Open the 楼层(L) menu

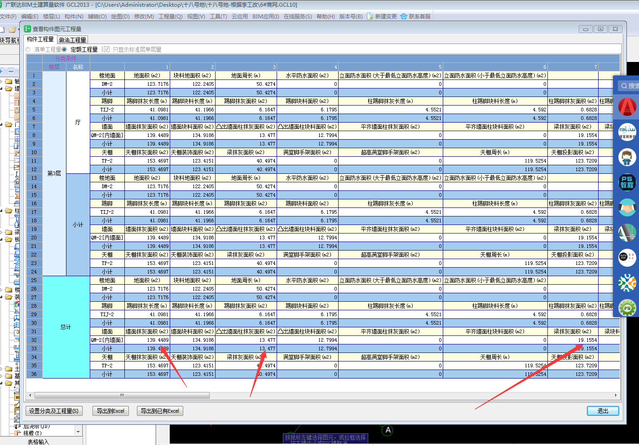[52, 17]
